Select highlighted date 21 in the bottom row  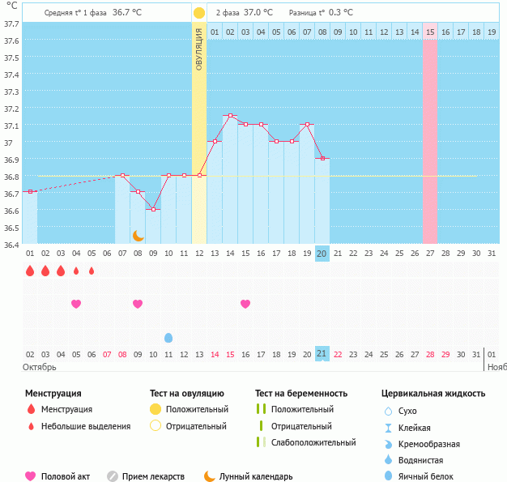pos(322,354)
